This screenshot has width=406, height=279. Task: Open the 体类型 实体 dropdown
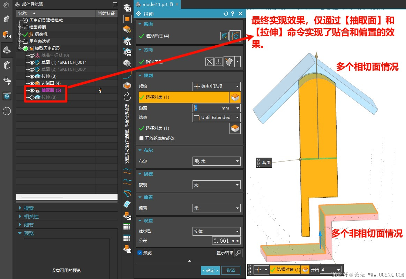tap(217, 231)
